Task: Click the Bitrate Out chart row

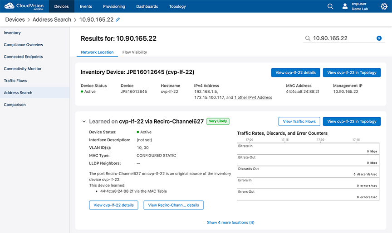Action: [x=308, y=160]
